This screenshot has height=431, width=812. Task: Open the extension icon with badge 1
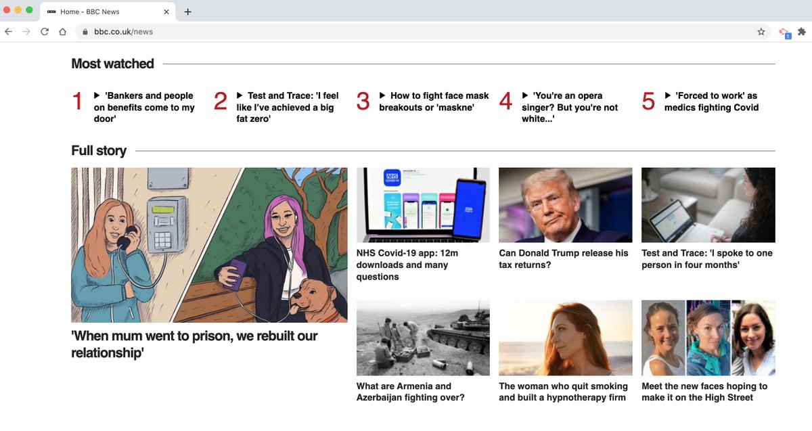(784, 32)
